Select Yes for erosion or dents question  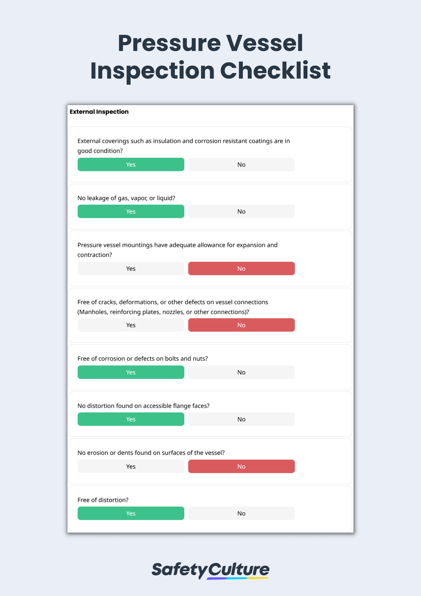coord(131,466)
